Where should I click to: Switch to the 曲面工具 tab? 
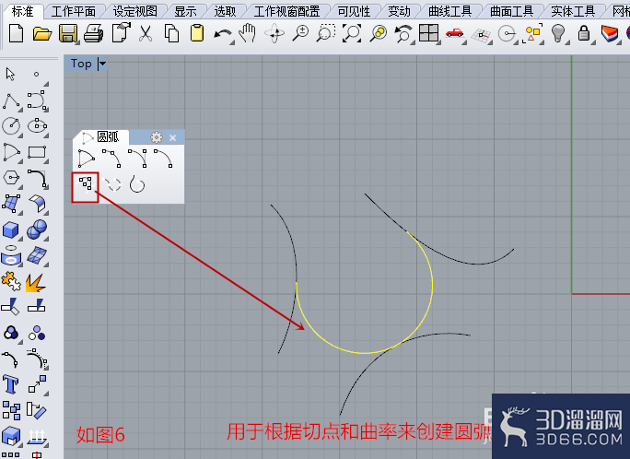[x=511, y=11]
